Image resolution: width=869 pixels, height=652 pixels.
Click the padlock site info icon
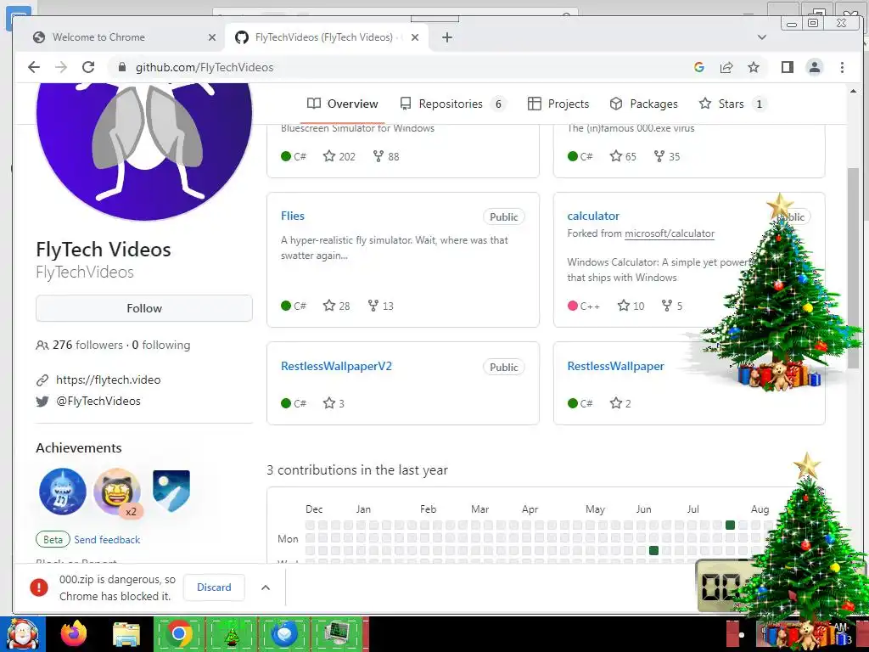click(x=122, y=67)
